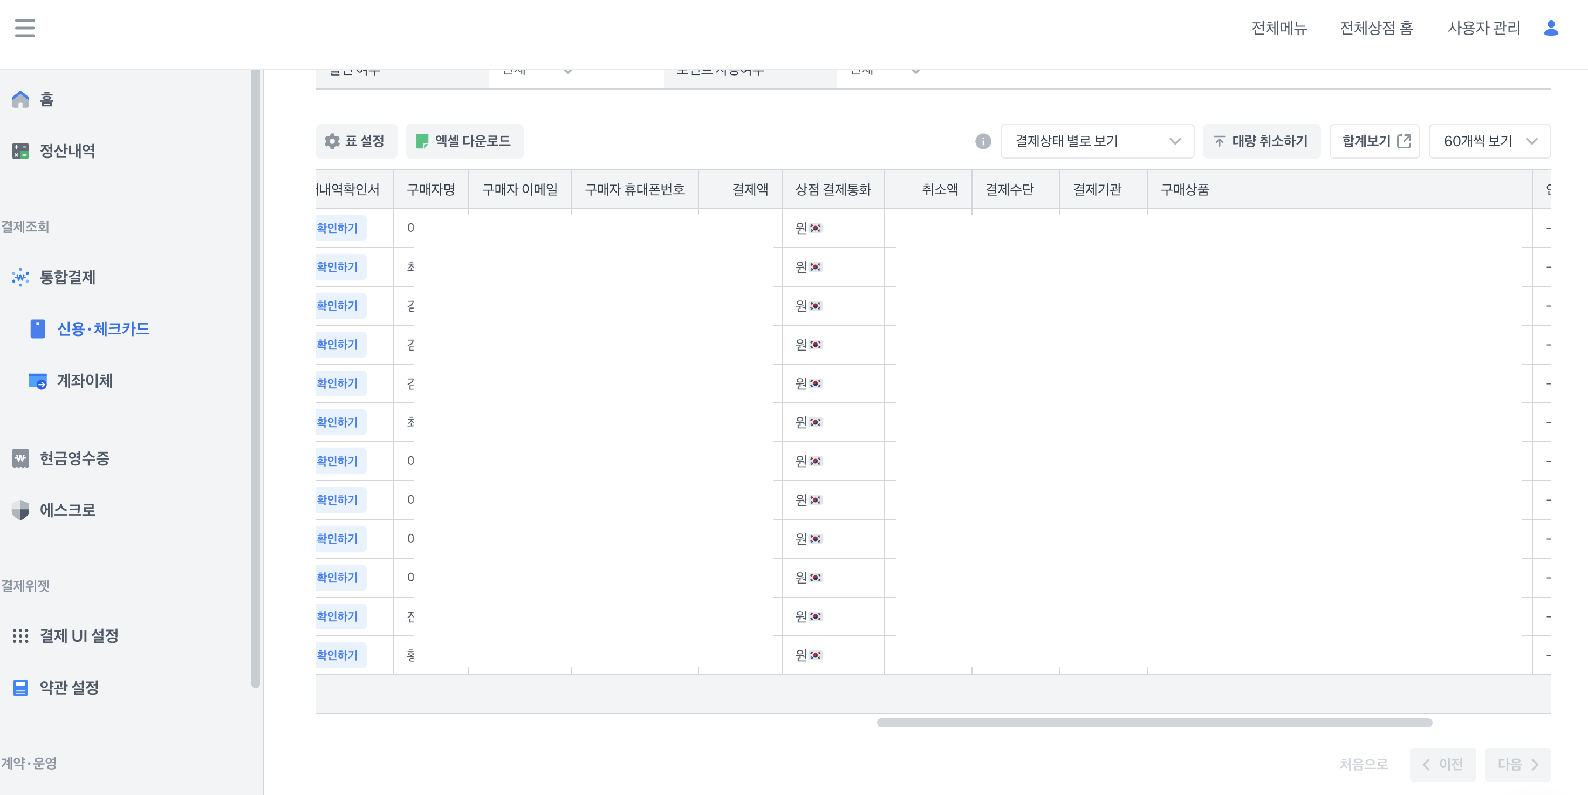Open the 표 설정 gear button
The width and height of the screenshot is (1588, 795).
pyautogui.click(x=355, y=141)
